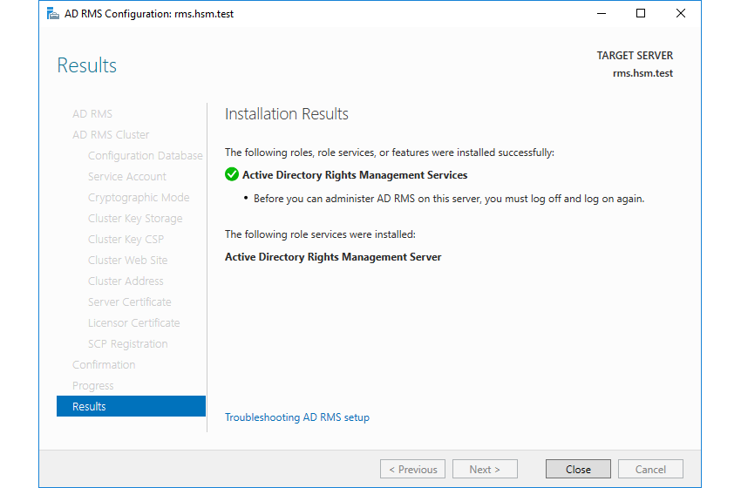The image size is (741, 488).
Task: Select the Results step in the sidebar
Action: [131, 406]
